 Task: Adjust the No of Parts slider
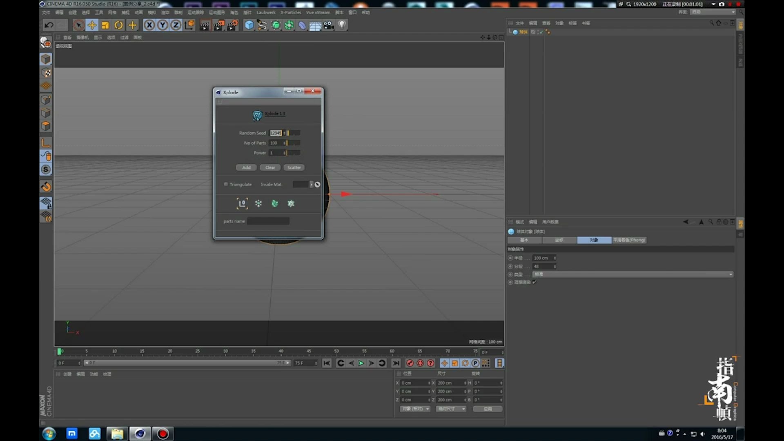point(294,143)
